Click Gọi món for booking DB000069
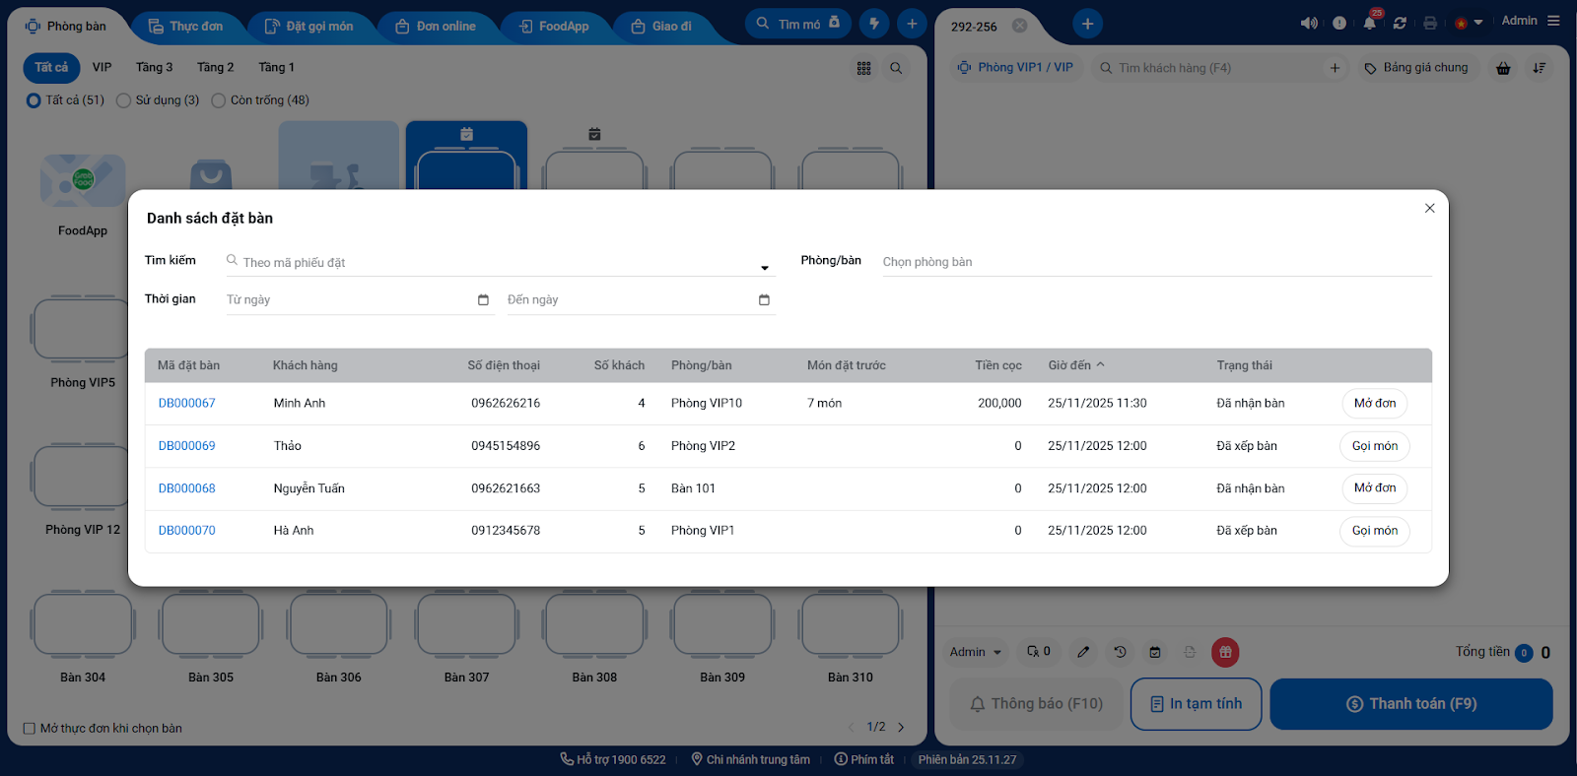The image size is (1577, 776). pyautogui.click(x=1375, y=446)
